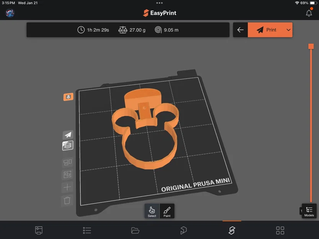Click the vertical orange layer slider track
The image size is (319, 239).
point(311,126)
